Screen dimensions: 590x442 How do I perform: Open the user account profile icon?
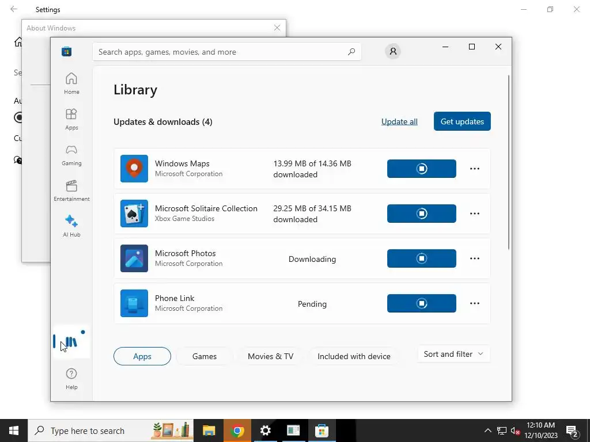[x=393, y=51]
